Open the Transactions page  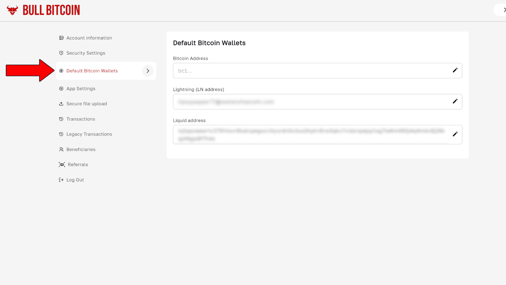(81, 119)
